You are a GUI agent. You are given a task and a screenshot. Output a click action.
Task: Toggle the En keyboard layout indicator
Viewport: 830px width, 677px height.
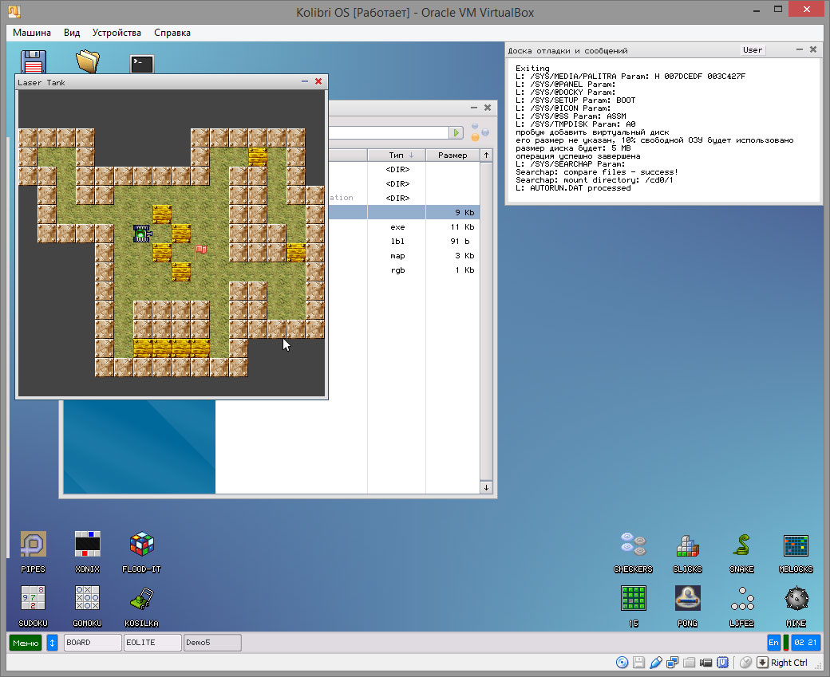[x=773, y=643]
